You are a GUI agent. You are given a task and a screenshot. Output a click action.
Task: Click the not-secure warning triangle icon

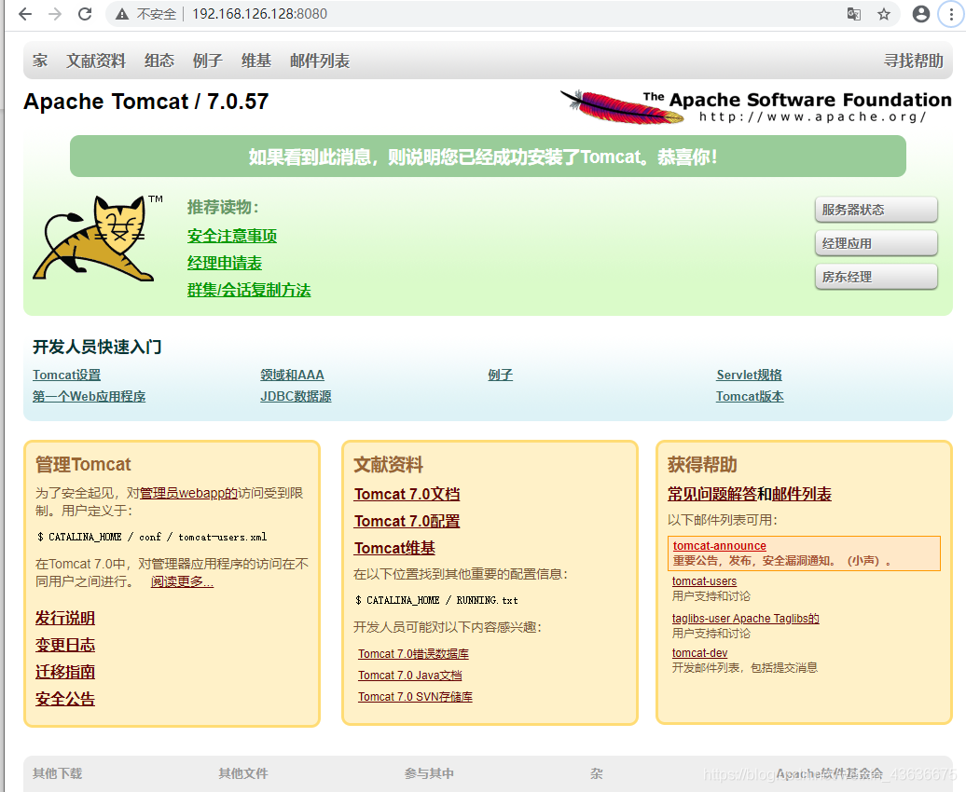(x=122, y=14)
